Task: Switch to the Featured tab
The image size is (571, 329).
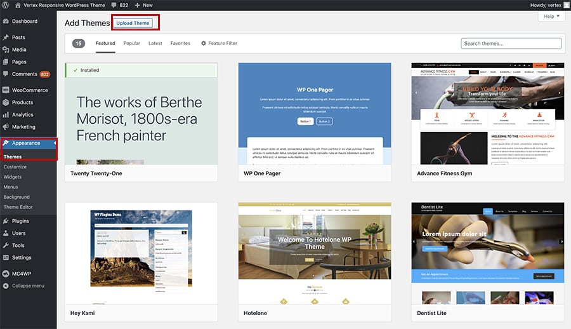Action: pos(105,43)
